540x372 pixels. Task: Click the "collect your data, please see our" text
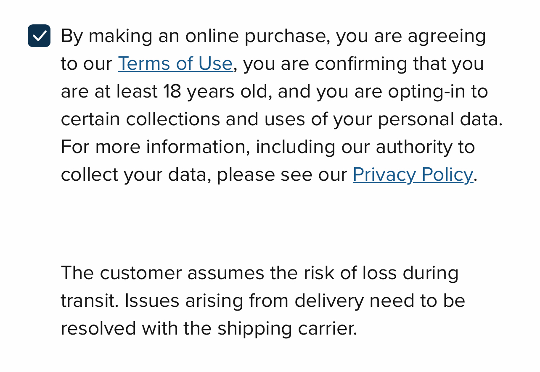(x=204, y=175)
